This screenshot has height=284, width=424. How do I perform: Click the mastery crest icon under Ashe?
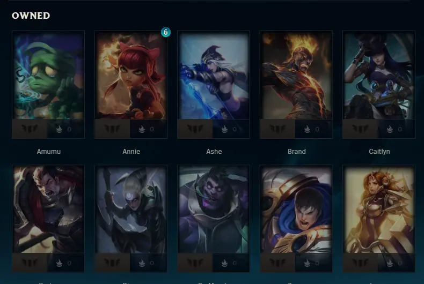195,129
